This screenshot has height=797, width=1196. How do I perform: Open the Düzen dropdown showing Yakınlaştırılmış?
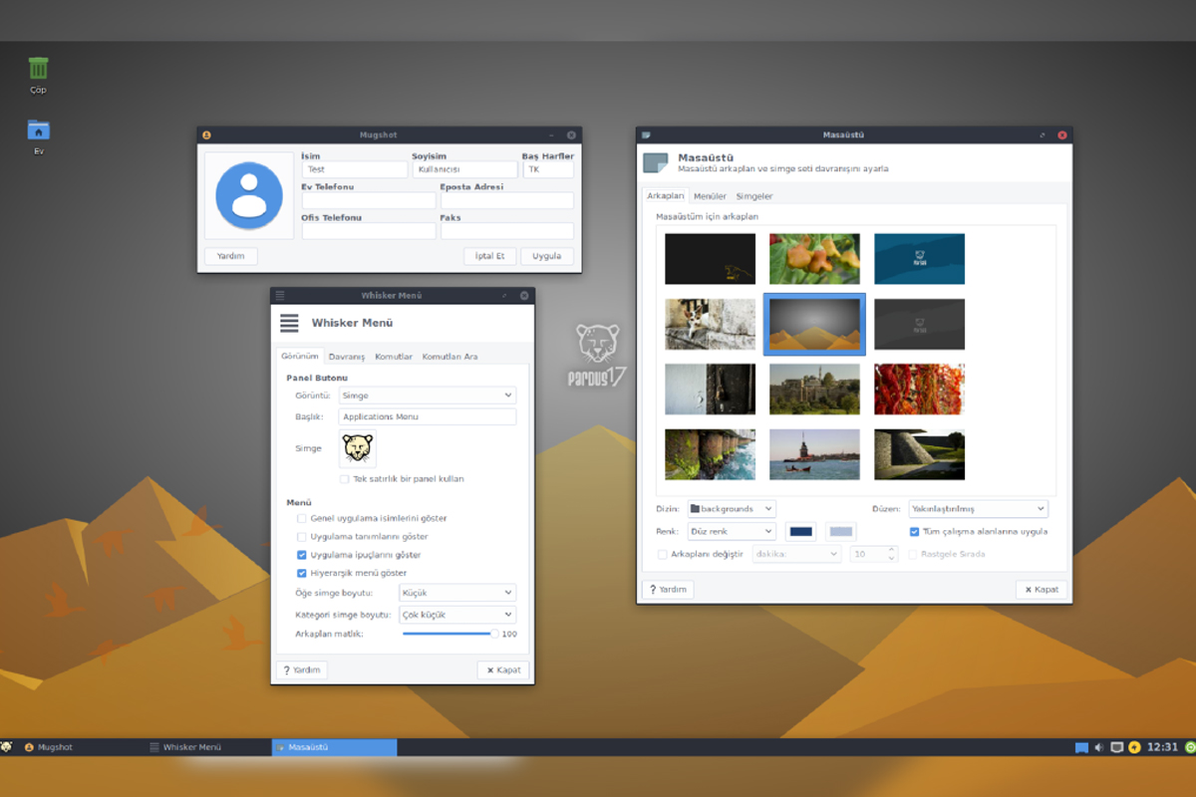[x=977, y=509]
